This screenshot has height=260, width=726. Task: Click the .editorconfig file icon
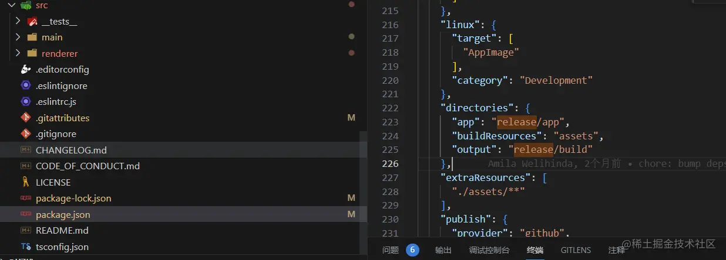point(25,69)
